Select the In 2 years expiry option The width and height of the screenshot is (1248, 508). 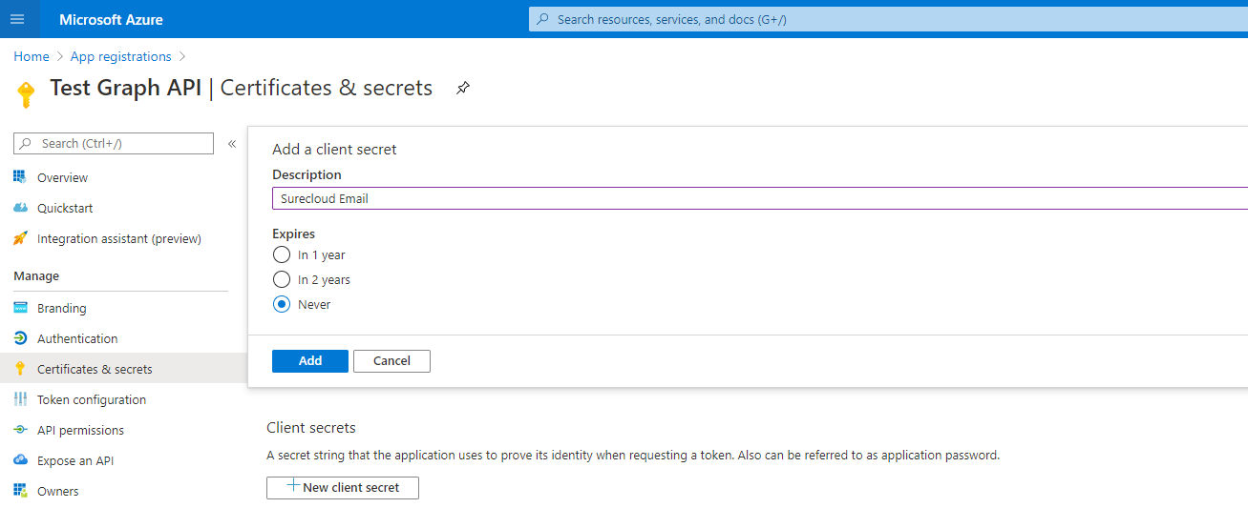click(281, 279)
